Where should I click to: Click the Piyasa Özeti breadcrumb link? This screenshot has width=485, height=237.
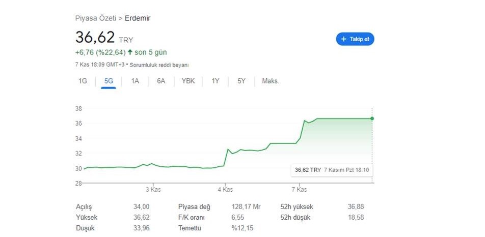(x=96, y=18)
